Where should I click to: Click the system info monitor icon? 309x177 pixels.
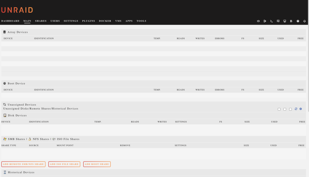pos(285,21)
